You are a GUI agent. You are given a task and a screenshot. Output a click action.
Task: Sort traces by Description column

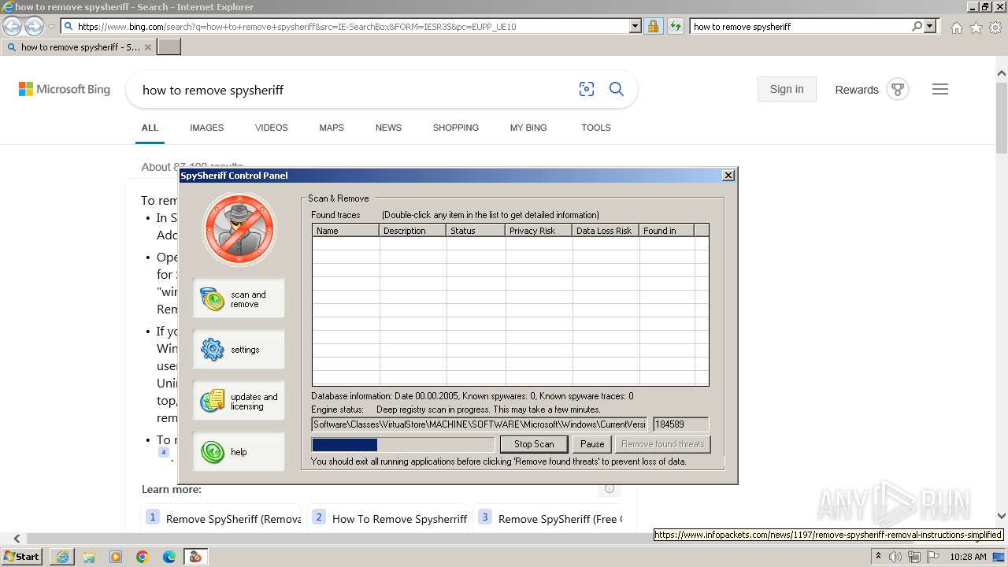click(x=413, y=231)
